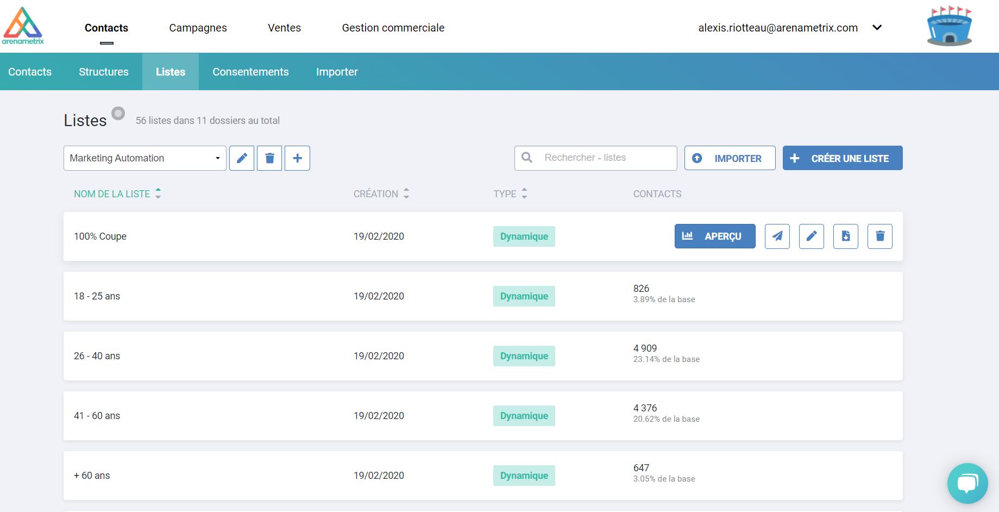Click Dynamique badge of 100% Coupe
This screenshot has height=512, width=999.
[x=524, y=236]
